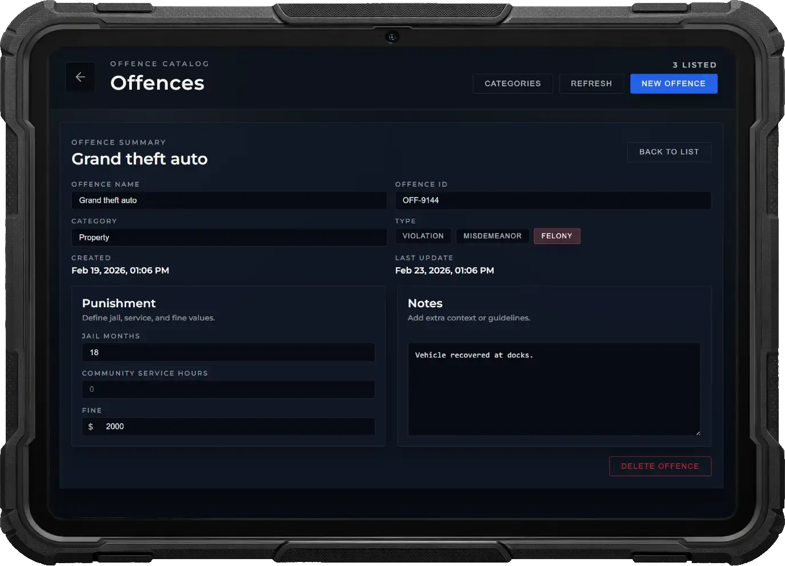Click DELETE OFFENCE to remove this record
The height and width of the screenshot is (566, 785).
point(660,466)
